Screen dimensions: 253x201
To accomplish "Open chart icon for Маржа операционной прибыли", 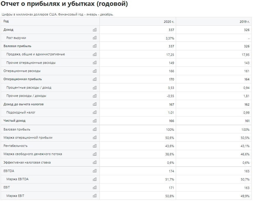I will point(95,138).
